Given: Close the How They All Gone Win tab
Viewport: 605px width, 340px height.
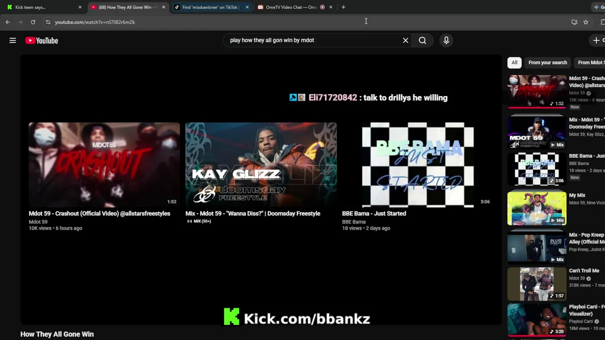Looking at the screenshot, I should [164, 7].
